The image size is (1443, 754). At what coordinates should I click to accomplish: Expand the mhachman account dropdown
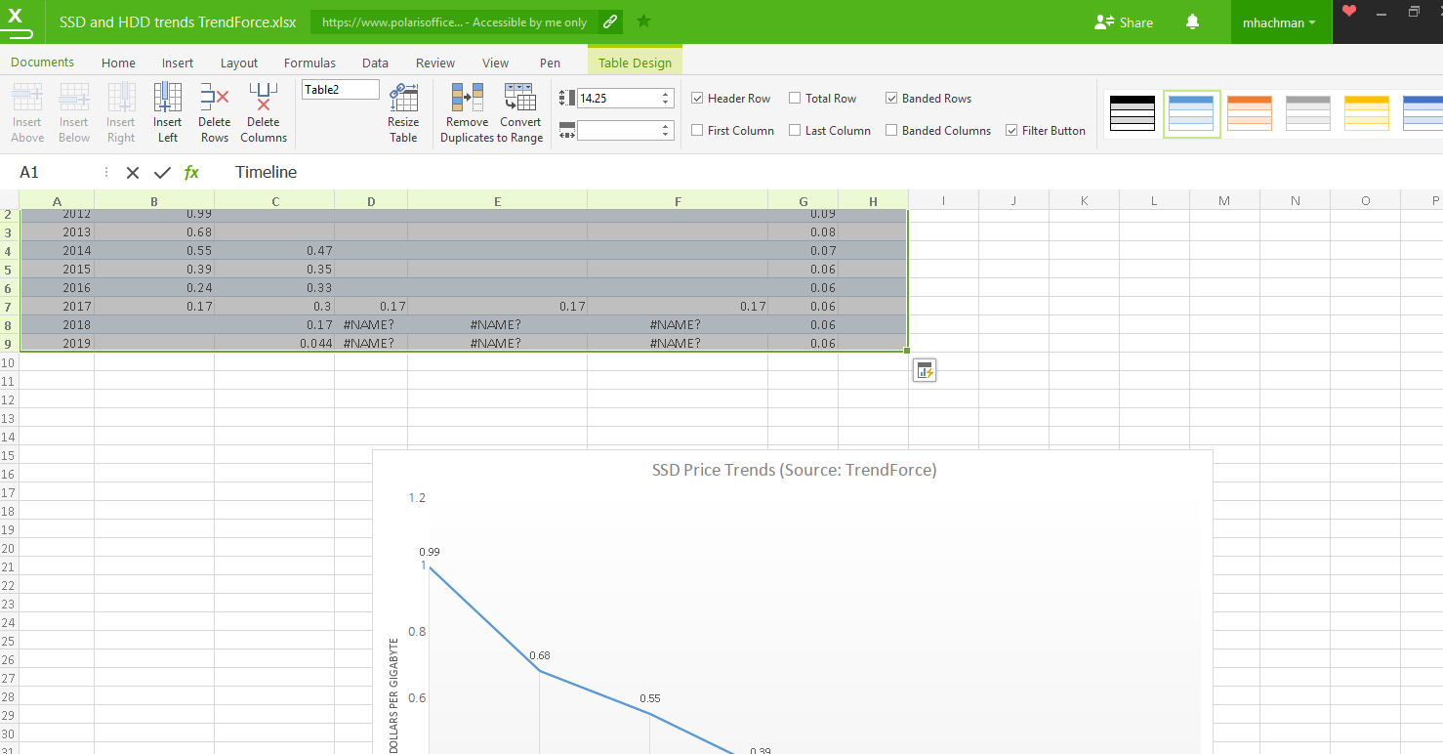(1279, 22)
